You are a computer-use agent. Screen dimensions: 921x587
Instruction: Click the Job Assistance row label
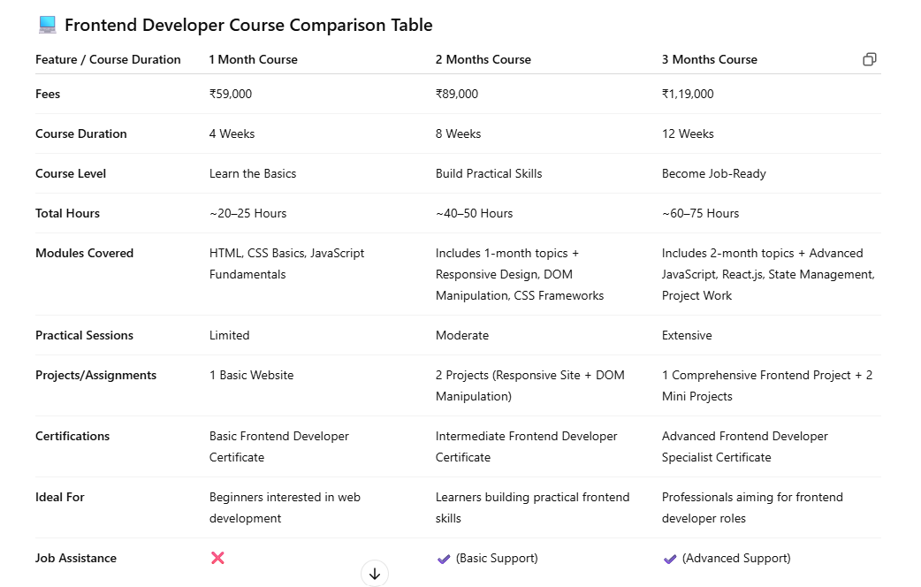[x=76, y=558]
